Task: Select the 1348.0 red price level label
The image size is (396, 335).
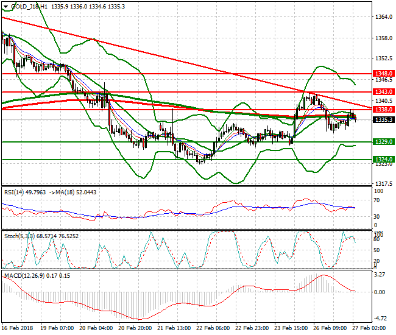Action: pyautogui.click(x=384, y=74)
